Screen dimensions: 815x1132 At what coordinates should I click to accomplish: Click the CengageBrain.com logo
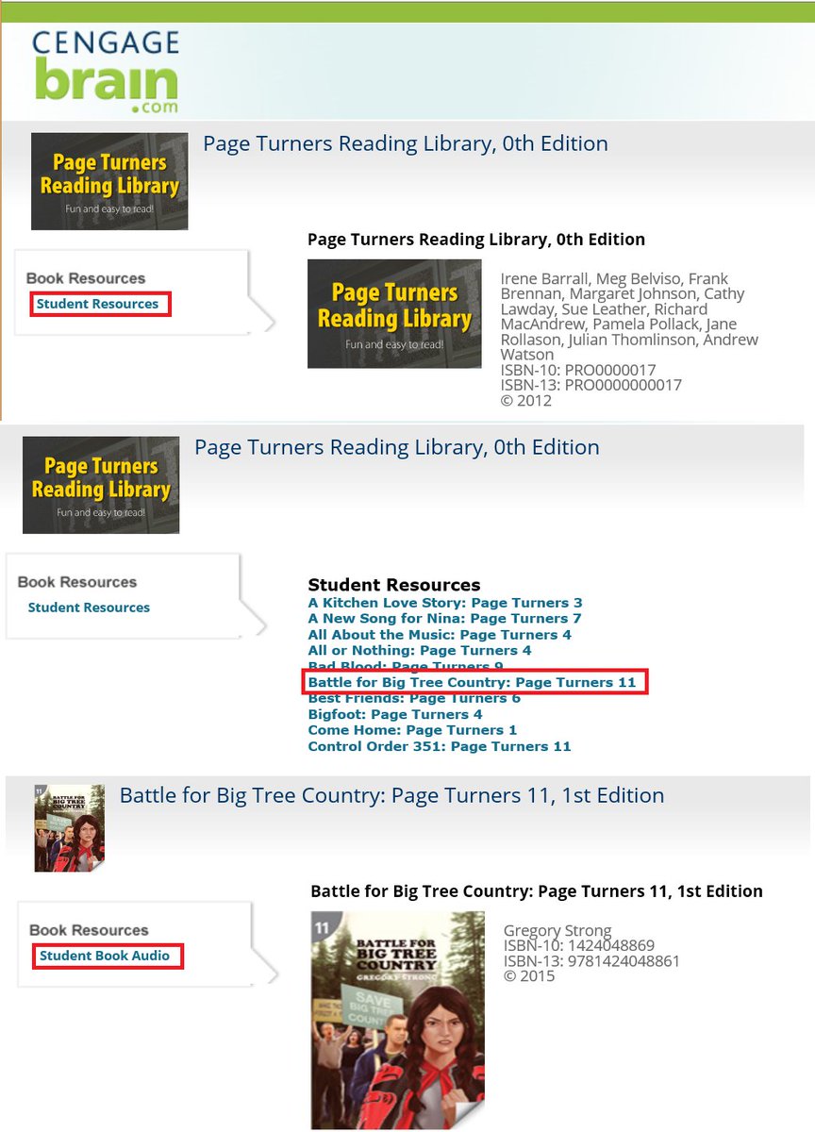pos(104,72)
